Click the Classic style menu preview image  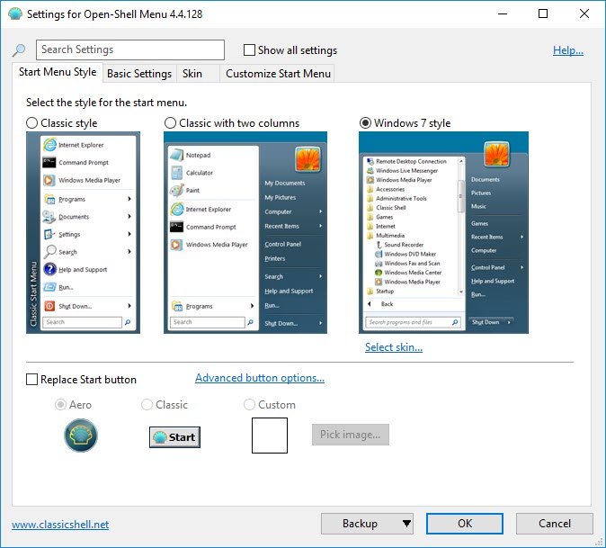tap(83, 232)
